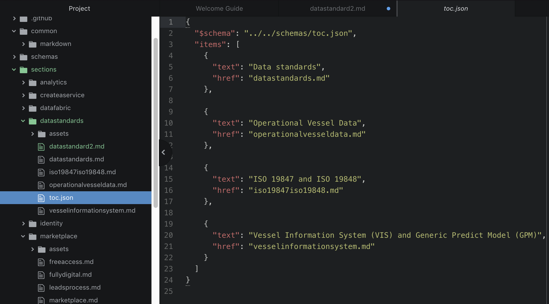The height and width of the screenshot is (304, 549).
Task: Open datastandard2.md in the tree
Action: (x=77, y=146)
